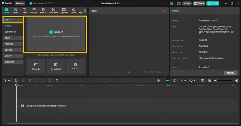Open select tool mode dropdown
The image size is (241, 126).
tap(9, 80)
